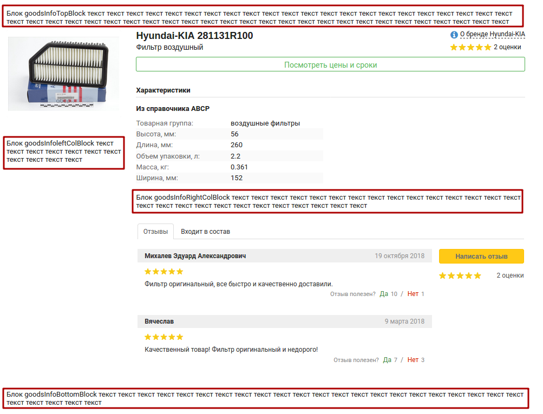Vote 'Нет' on Вячеслав's review

click(x=413, y=360)
